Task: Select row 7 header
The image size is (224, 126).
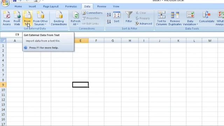Action: coord(3,75)
